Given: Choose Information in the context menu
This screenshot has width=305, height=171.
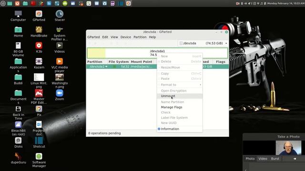Looking at the screenshot, I should [x=180, y=129].
